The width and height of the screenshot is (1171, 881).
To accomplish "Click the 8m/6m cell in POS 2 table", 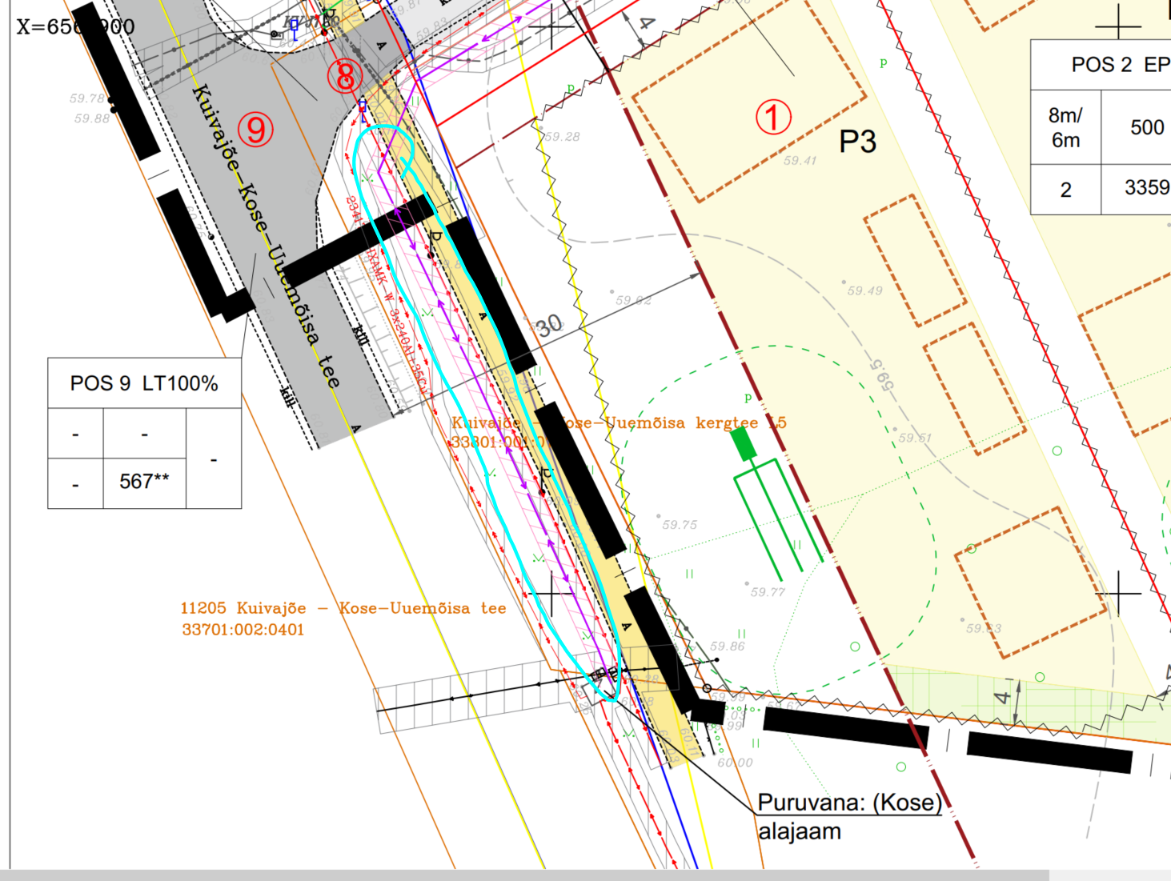I will coord(1065,128).
